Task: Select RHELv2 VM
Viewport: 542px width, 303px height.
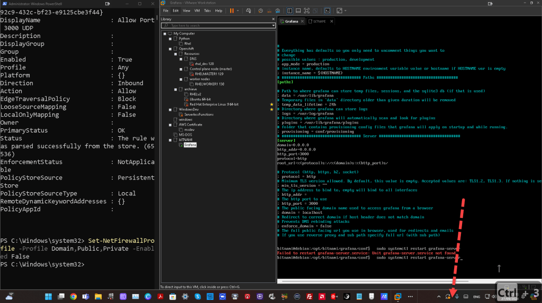Action: click(x=195, y=94)
